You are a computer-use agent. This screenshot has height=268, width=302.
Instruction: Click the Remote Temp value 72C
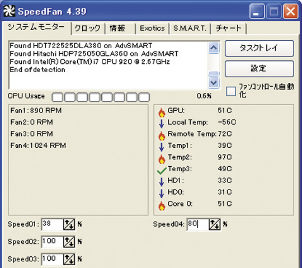tap(225, 134)
